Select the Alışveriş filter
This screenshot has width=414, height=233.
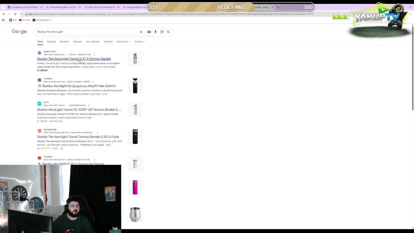[51, 41]
